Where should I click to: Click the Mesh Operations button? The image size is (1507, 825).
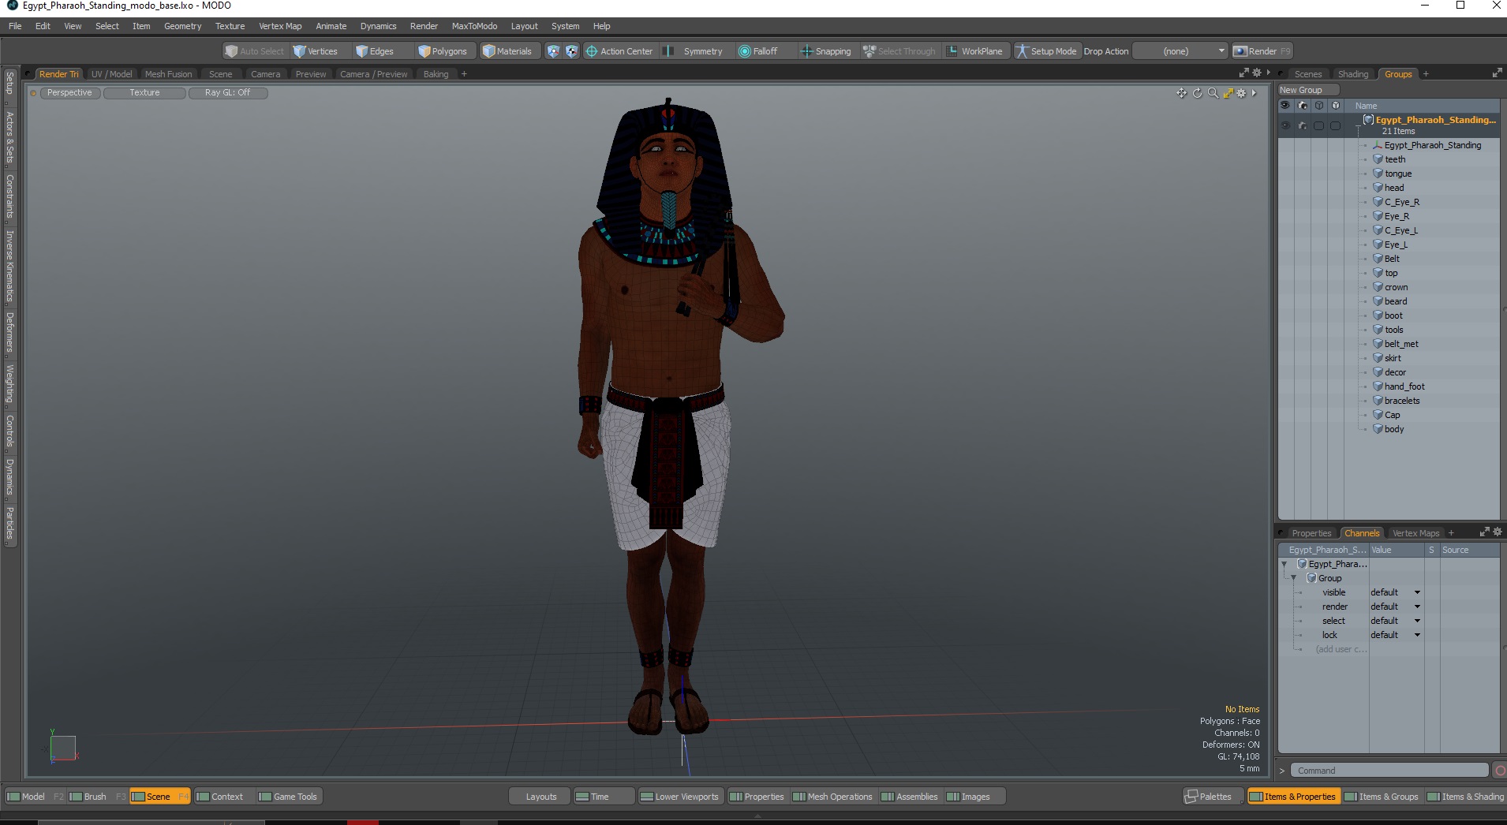tap(832, 797)
